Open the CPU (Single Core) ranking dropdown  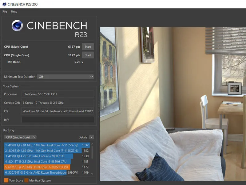coord(20,137)
